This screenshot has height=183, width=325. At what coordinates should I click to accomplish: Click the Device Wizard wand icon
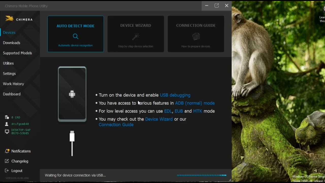[136, 37]
